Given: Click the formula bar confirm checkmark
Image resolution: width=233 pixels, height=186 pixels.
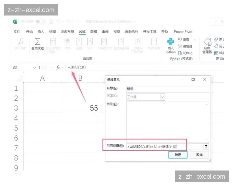Looking at the screenshot, I should (x=52, y=68).
